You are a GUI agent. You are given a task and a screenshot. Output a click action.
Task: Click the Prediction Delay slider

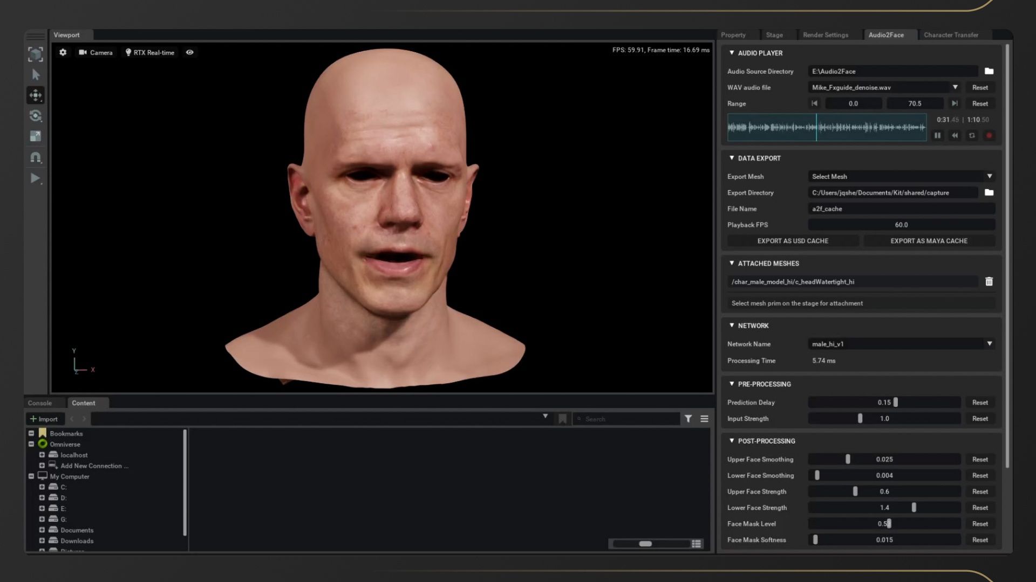pos(884,403)
